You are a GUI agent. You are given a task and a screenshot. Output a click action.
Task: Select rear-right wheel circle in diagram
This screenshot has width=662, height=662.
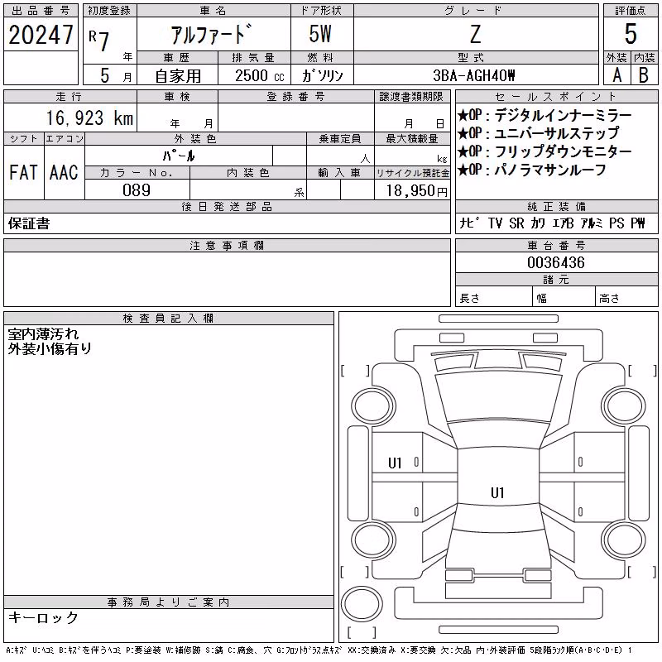(624, 540)
